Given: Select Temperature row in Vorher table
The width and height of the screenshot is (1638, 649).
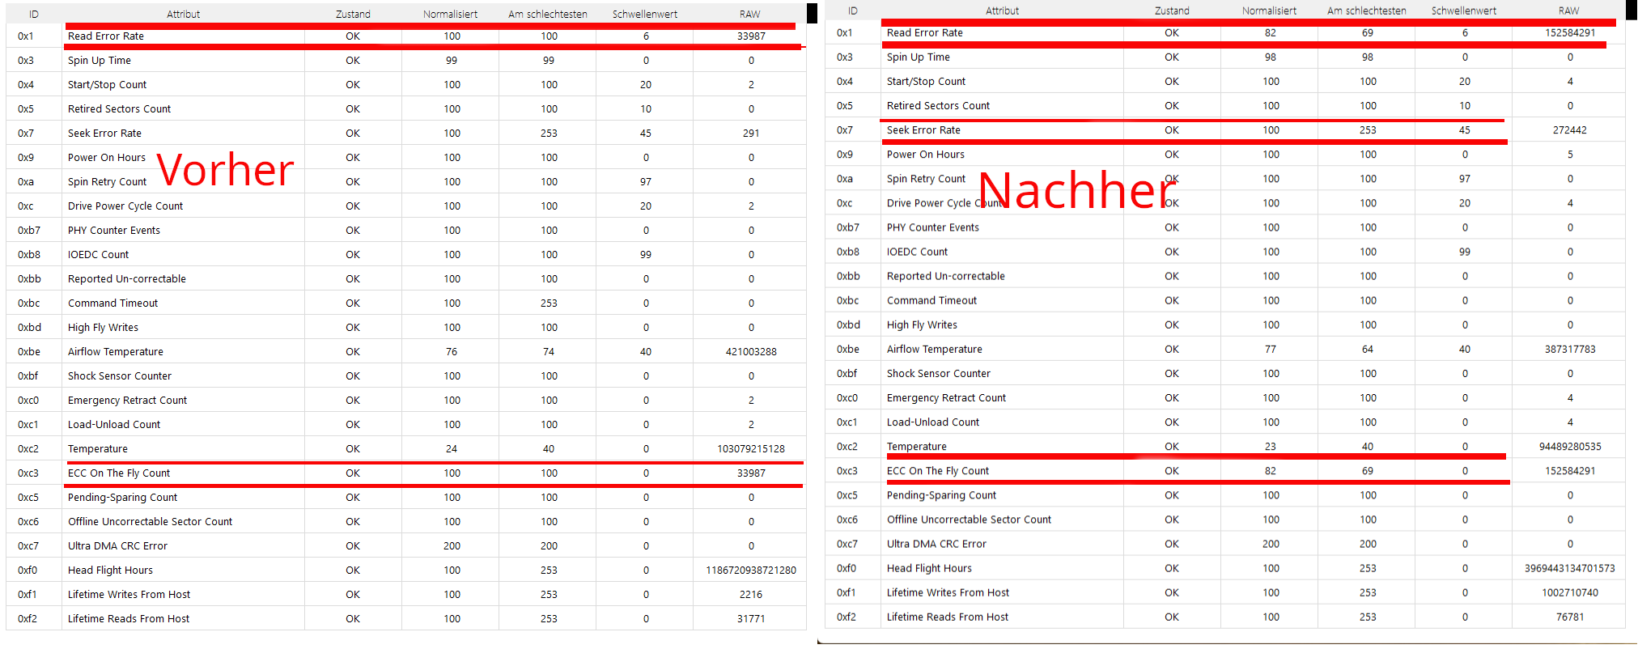Looking at the screenshot, I should point(406,448).
